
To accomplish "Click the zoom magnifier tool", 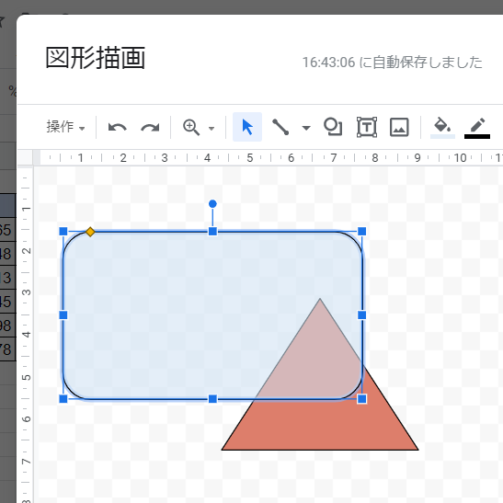I will 191,127.
